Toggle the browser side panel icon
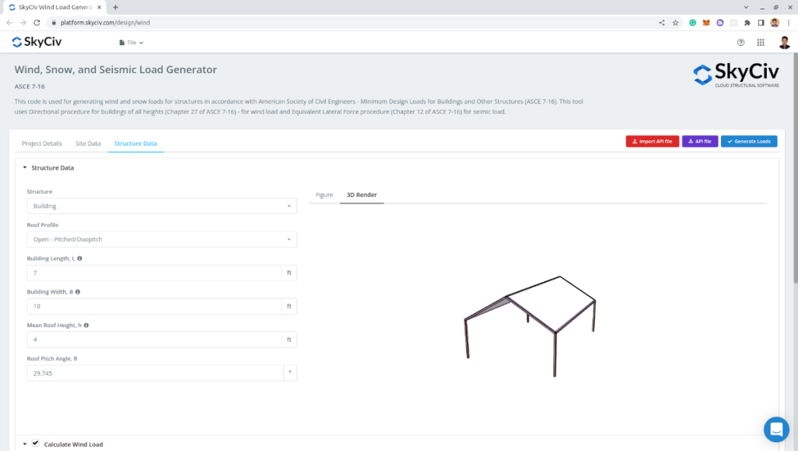The image size is (798, 451). click(x=761, y=23)
